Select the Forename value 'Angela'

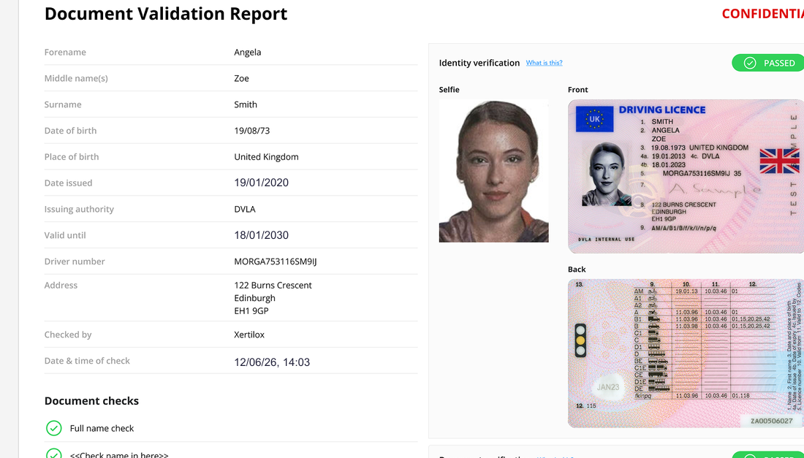coord(248,53)
